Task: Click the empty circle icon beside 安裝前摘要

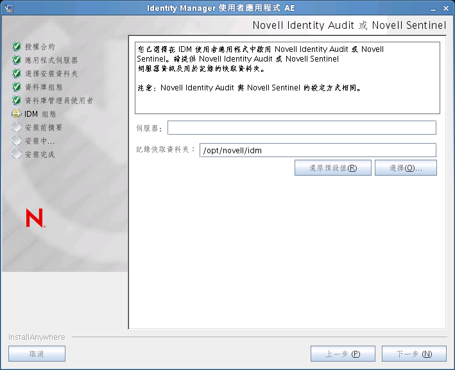Action: [x=17, y=127]
